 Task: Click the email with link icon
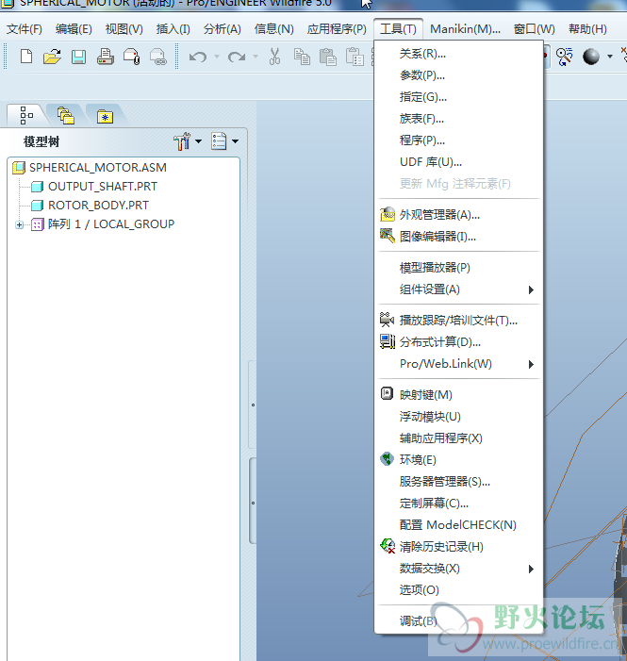pyautogui.click(x=158, y=57)
